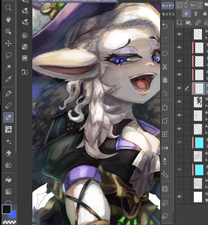This screenshot has height=225, width=208.
Task: Check the box beside the topmost layer thumbnail
Action: pos(188,34)
